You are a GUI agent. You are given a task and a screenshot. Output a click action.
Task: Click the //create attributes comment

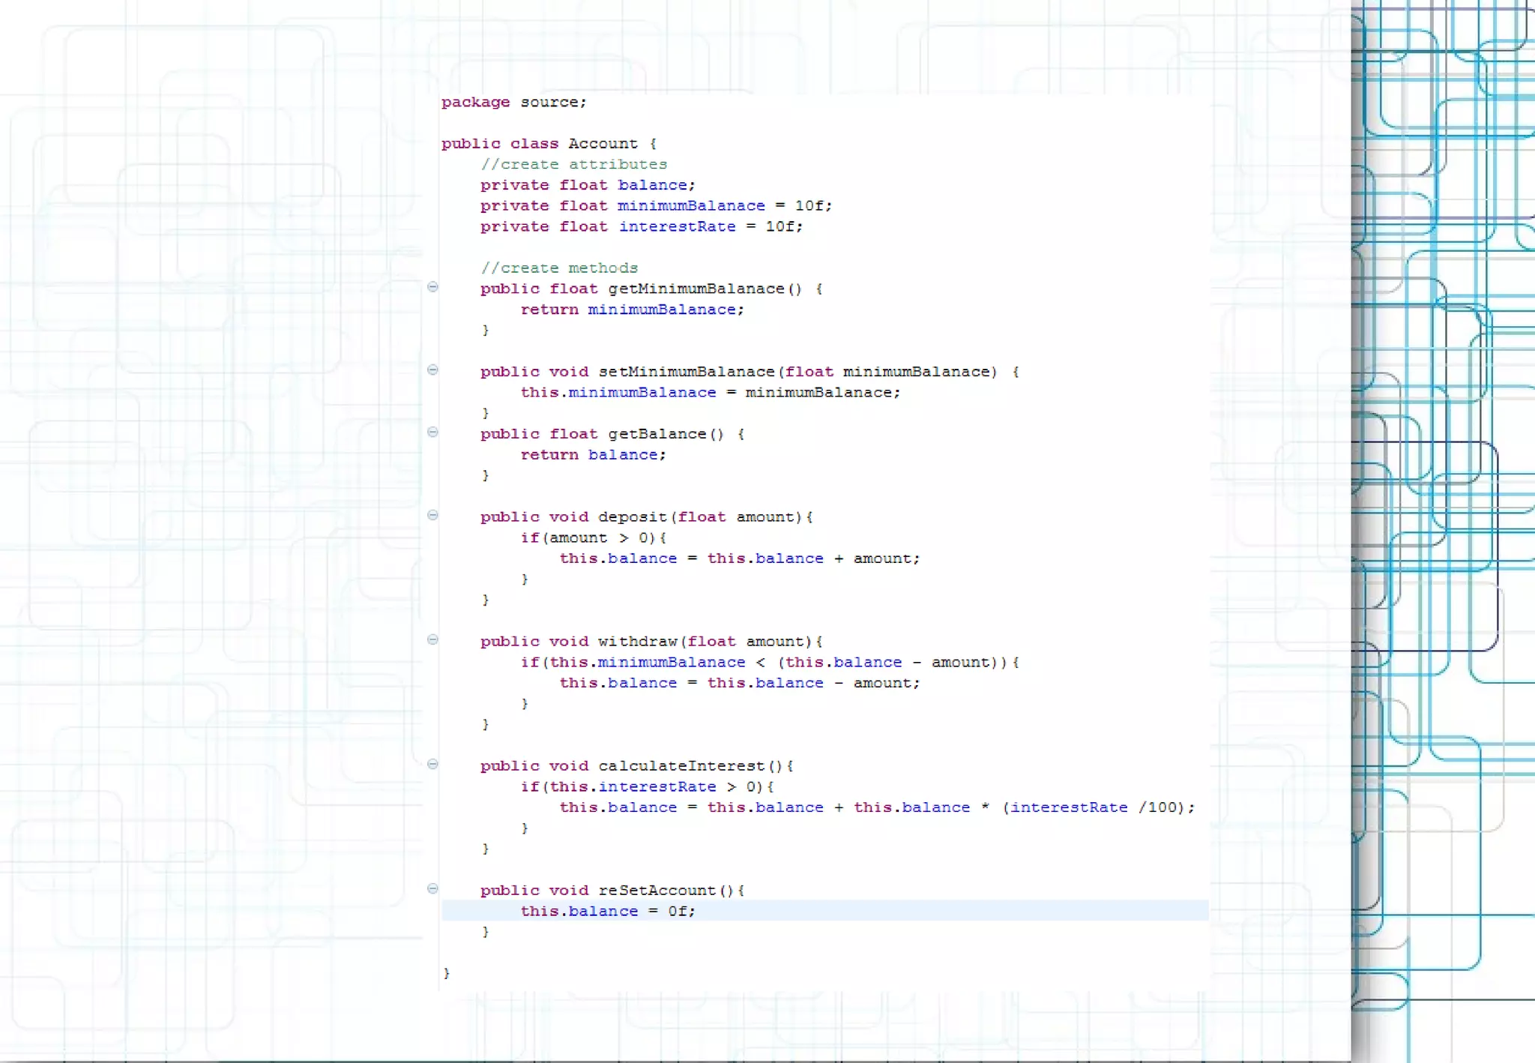pos(573,164)
